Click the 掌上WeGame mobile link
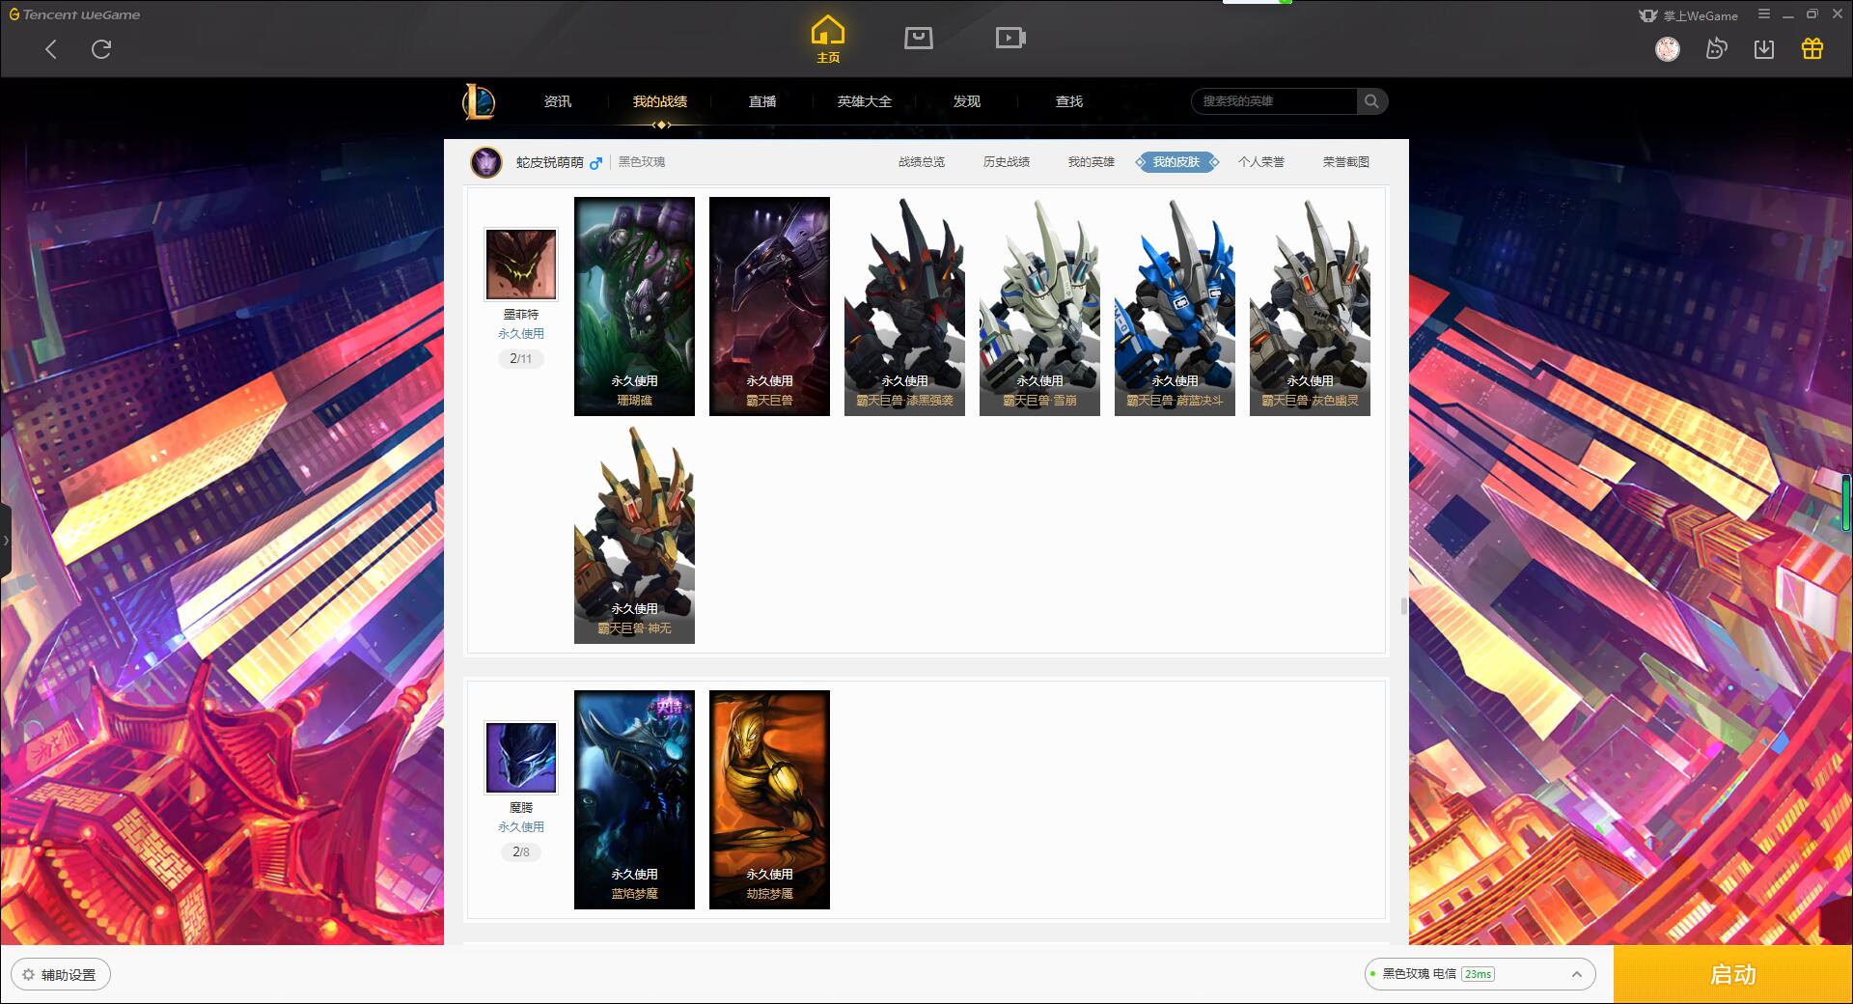 point(1689,15)
